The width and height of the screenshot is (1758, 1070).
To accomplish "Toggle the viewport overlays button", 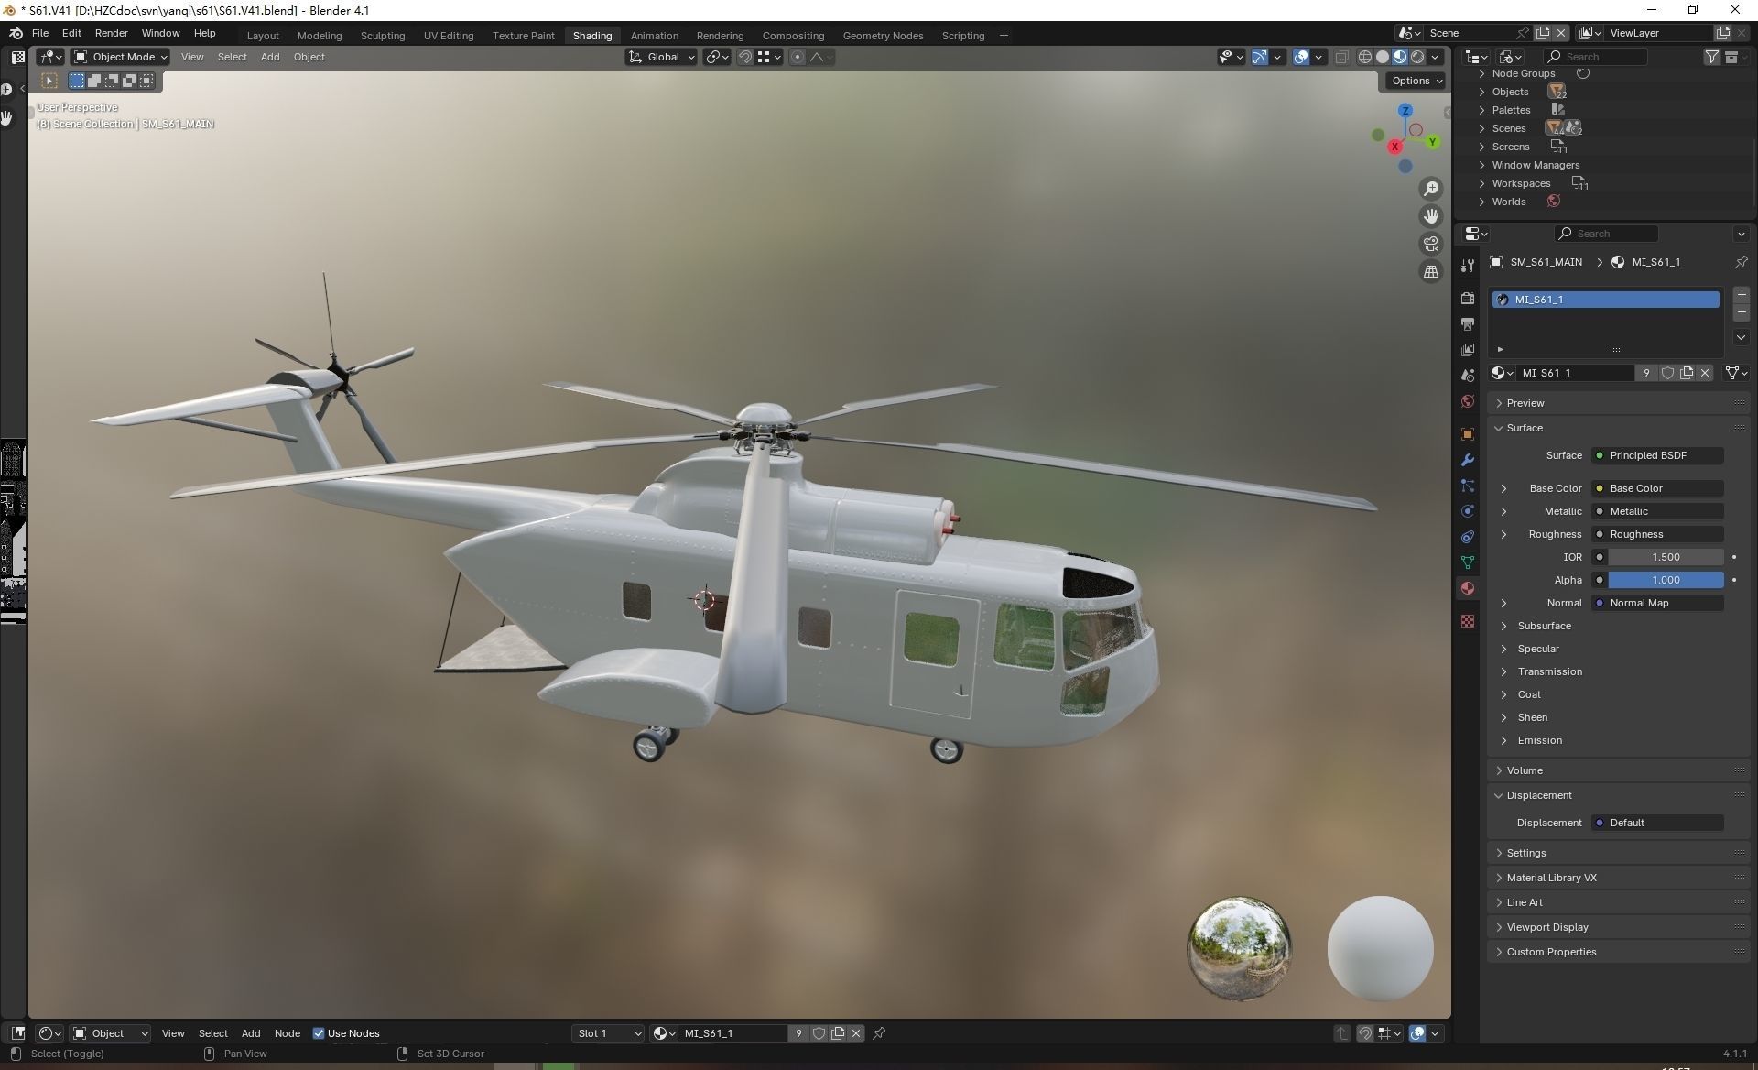I will [x=1301, y=57].
